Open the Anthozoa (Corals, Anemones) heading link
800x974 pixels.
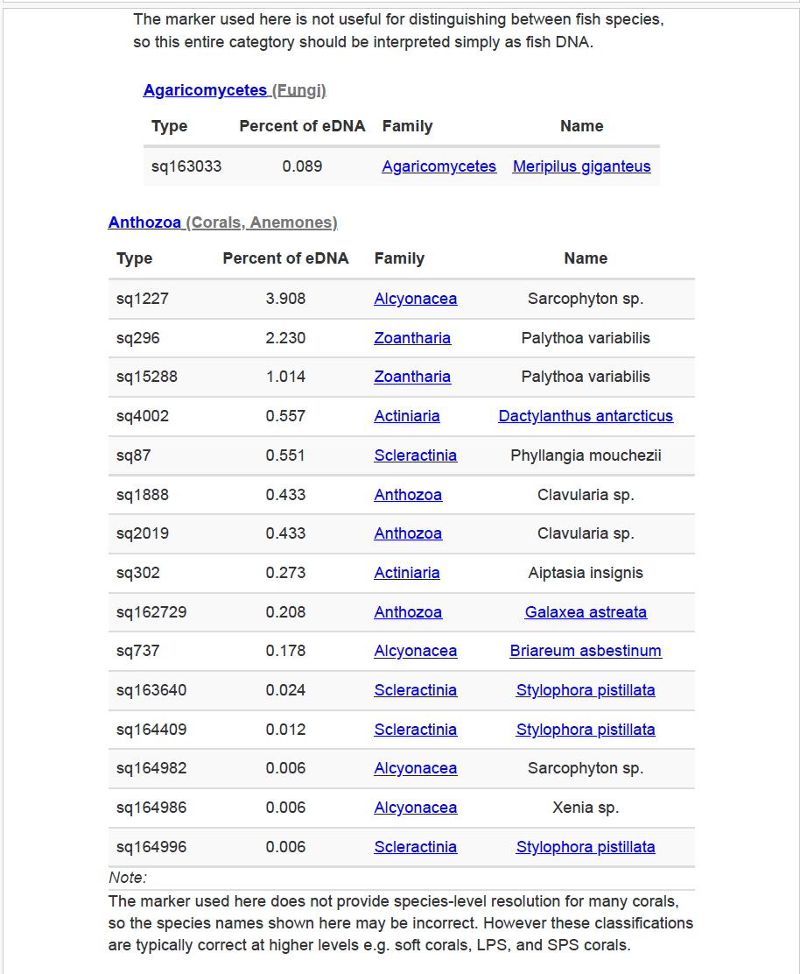point(223,222)
